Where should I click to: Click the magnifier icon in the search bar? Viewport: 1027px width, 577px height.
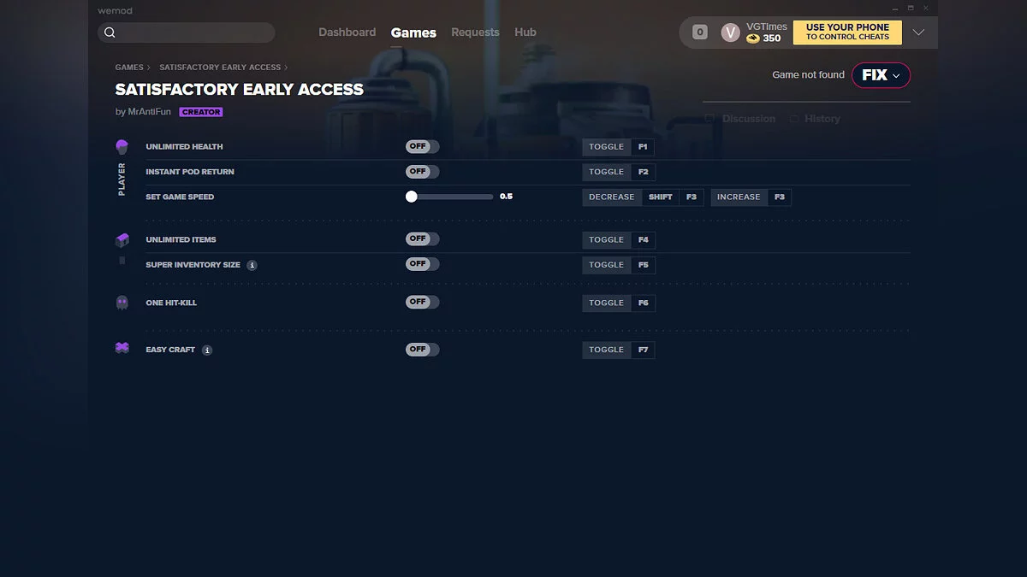[110, 32]
